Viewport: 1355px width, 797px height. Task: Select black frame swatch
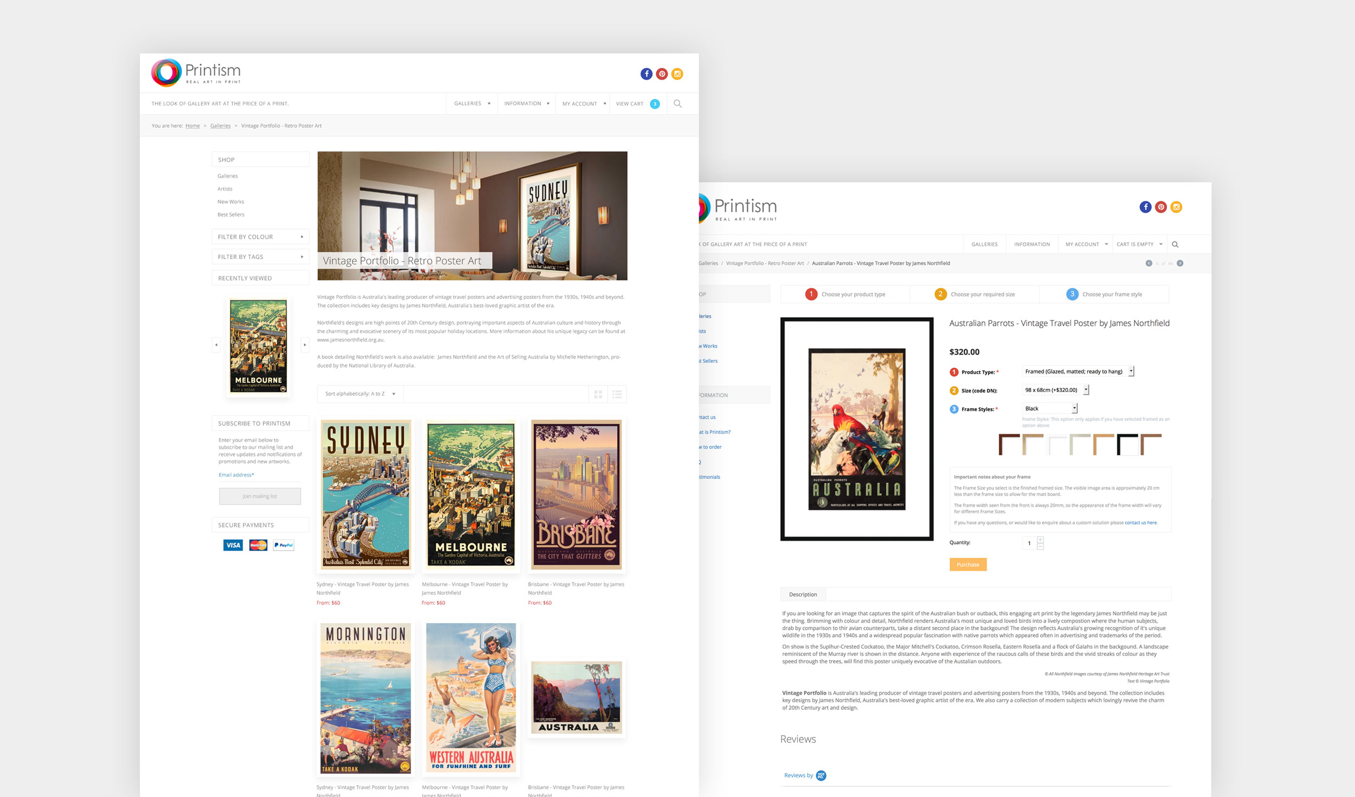[1127, 445]
